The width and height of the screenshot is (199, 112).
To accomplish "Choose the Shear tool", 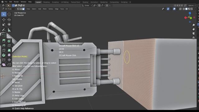I will (4, 65).
